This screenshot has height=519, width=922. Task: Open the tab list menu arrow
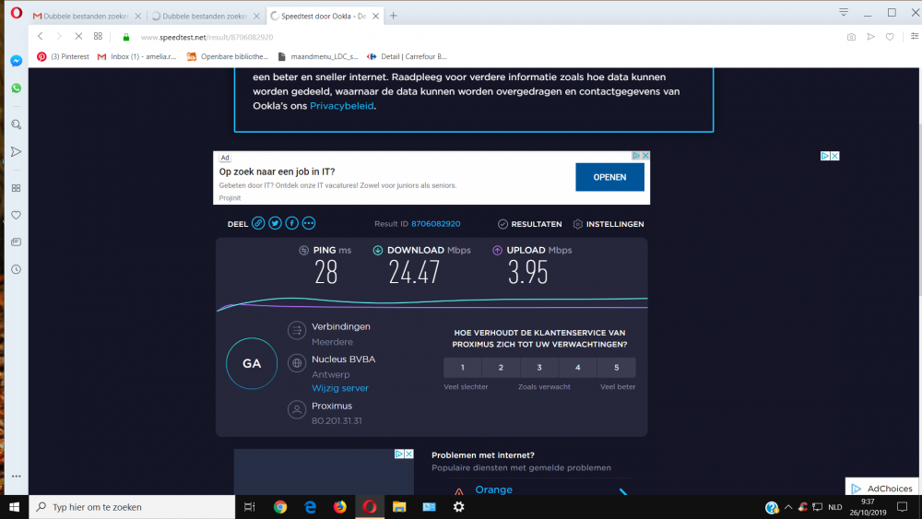point(843,13)
